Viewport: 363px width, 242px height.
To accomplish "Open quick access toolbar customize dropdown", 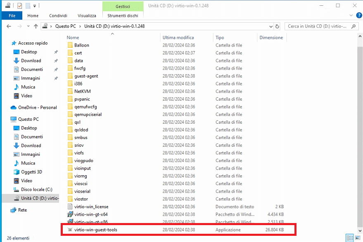I will pos(35,6).
